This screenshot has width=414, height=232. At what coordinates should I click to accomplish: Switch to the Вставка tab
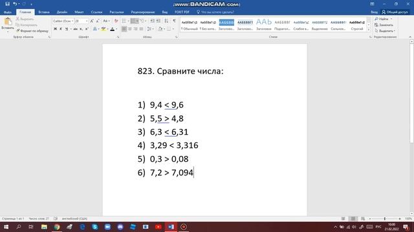click(x=44, y=12)
